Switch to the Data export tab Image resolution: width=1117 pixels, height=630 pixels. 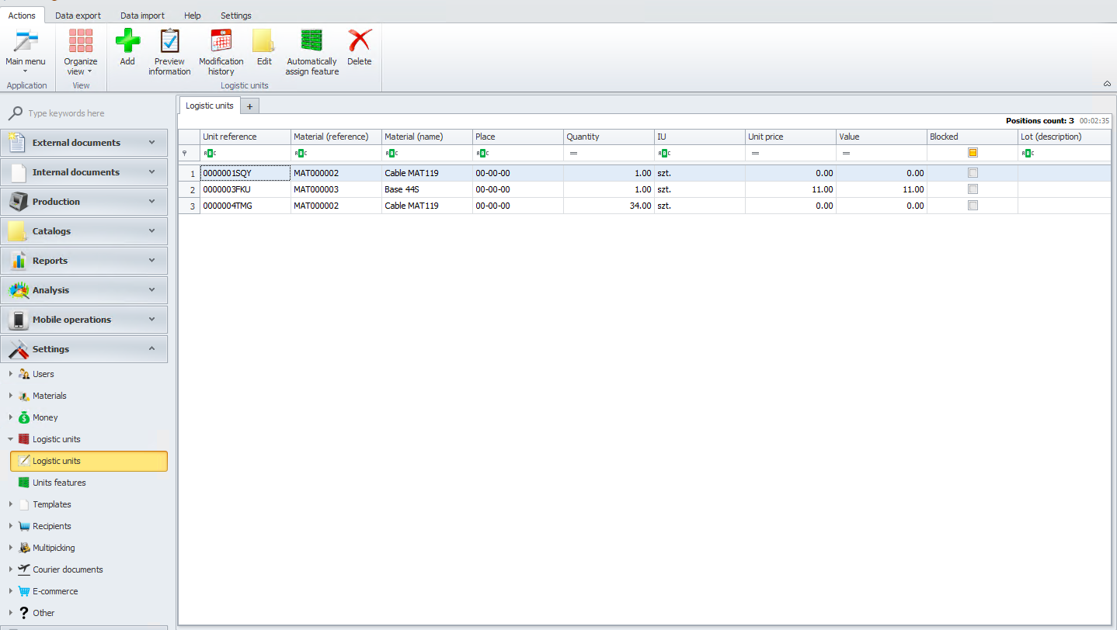pos(78,16)
